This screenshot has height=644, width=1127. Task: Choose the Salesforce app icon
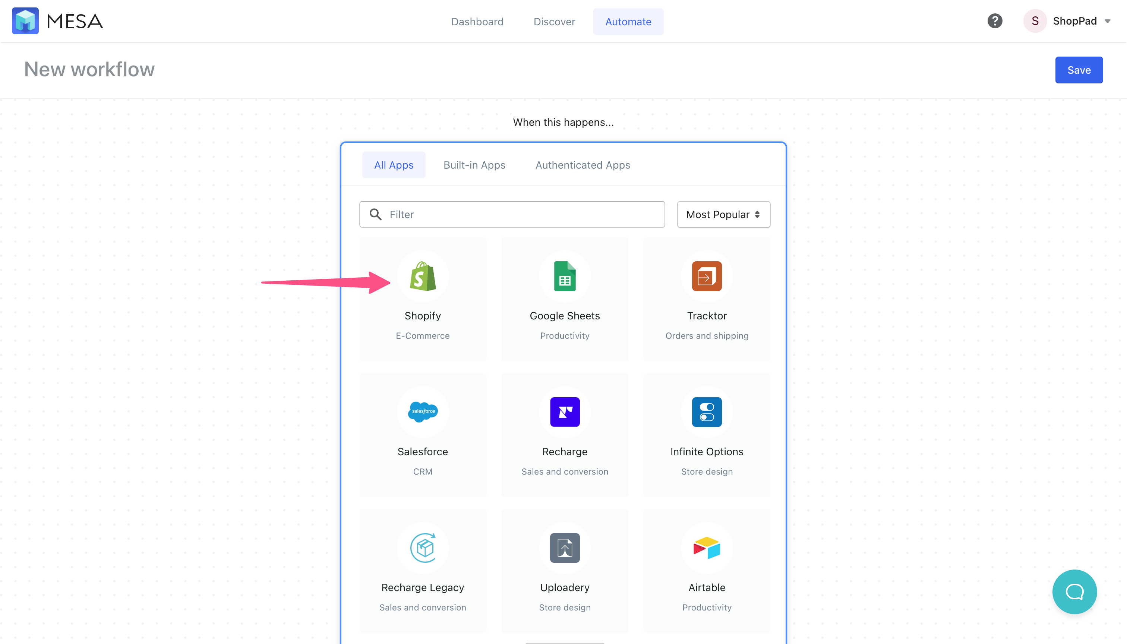[423, 412]
